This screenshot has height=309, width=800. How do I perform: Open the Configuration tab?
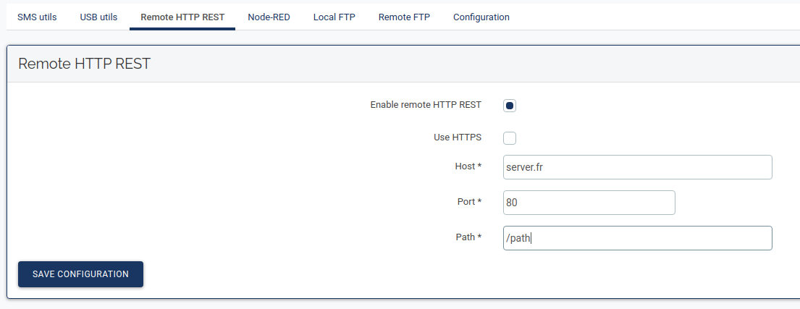click(481, 17)
